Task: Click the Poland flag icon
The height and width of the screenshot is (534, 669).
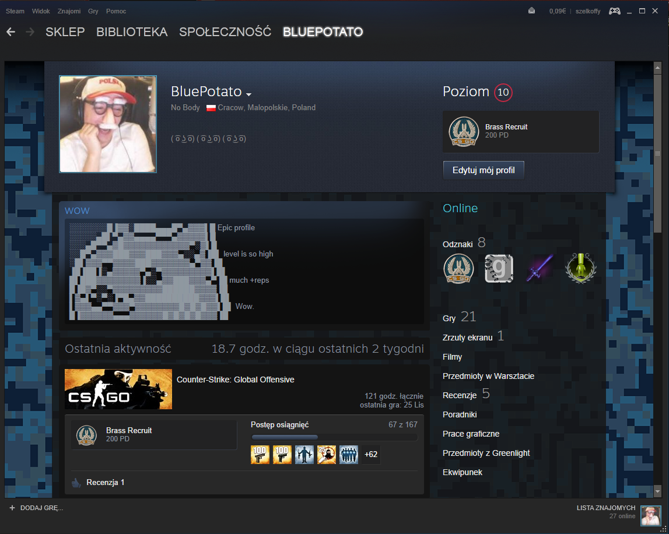Action: [211, 108]
